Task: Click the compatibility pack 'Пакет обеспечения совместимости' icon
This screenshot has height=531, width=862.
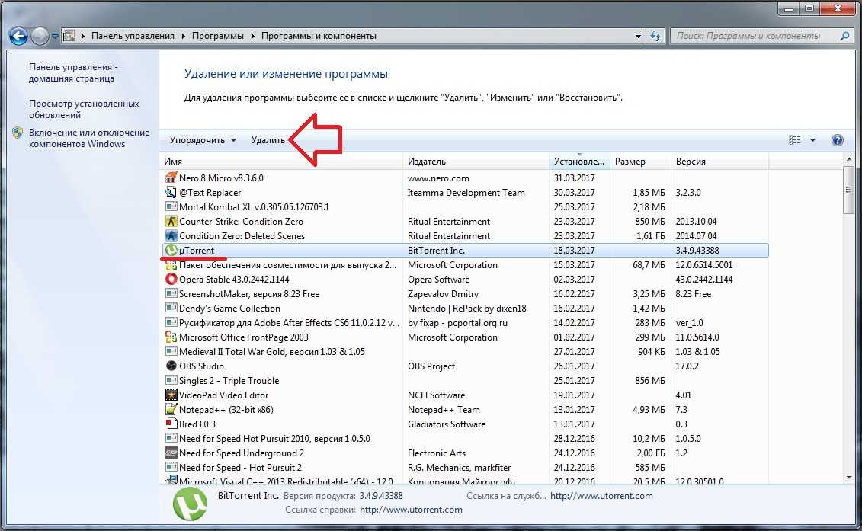Action: click(171, 265)
